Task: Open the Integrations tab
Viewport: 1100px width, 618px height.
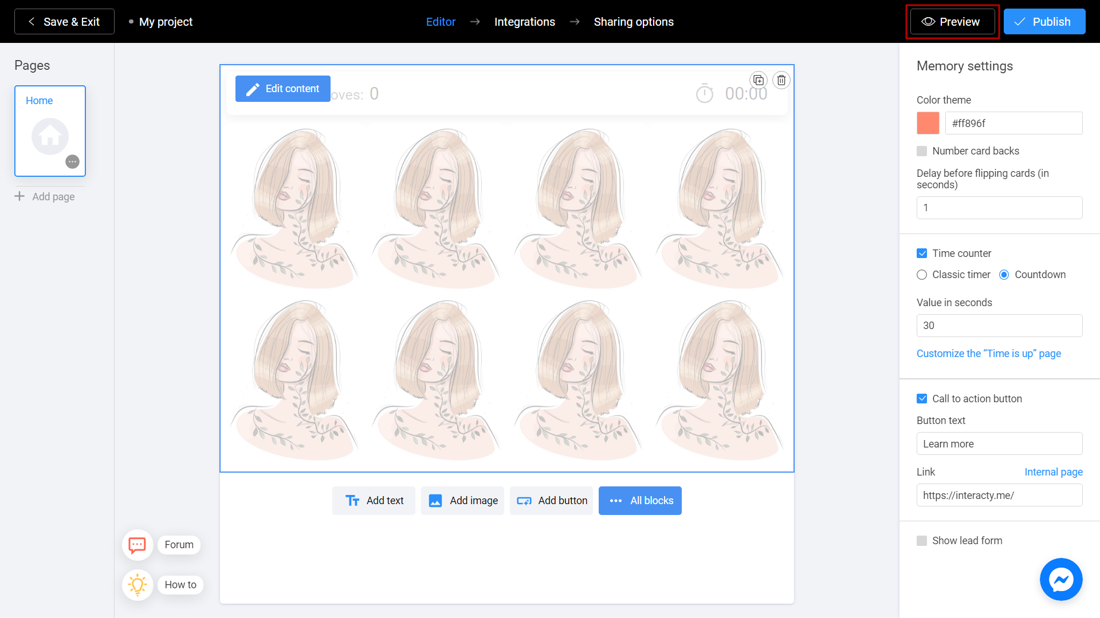Action: pyautogui.click(x=525, y=22)
